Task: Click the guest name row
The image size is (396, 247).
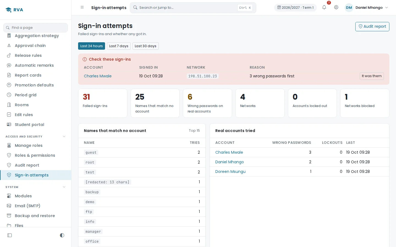Action: tap(142, 152)
